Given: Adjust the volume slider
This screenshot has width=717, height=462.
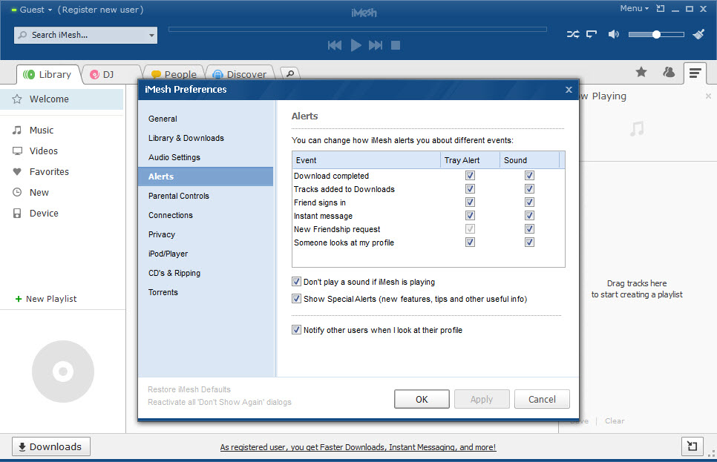Looking at the screenshot, I should [656, 34].
